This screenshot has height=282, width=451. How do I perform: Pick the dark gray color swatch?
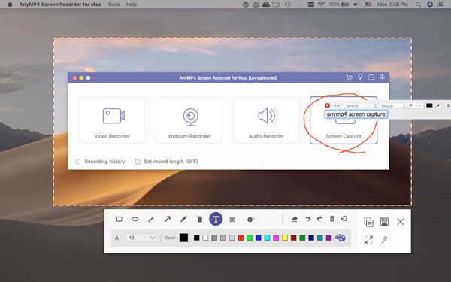click(x=214, y=238)
